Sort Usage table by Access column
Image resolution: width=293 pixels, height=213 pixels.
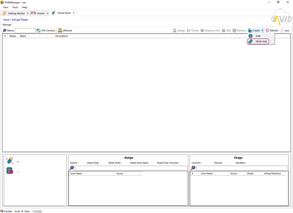[x=237, y=174]
